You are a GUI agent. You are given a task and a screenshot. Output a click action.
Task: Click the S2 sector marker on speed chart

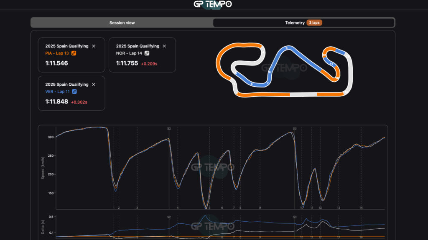coord(169,129)
